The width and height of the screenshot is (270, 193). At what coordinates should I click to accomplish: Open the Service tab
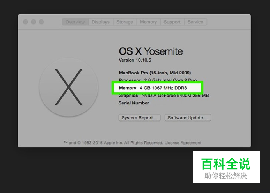(195, 22)
